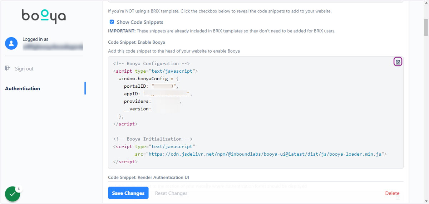Click the IMPORTANT note about BRiX templates
This screenshot has width=429, height=204.
[x=222, y=31]
